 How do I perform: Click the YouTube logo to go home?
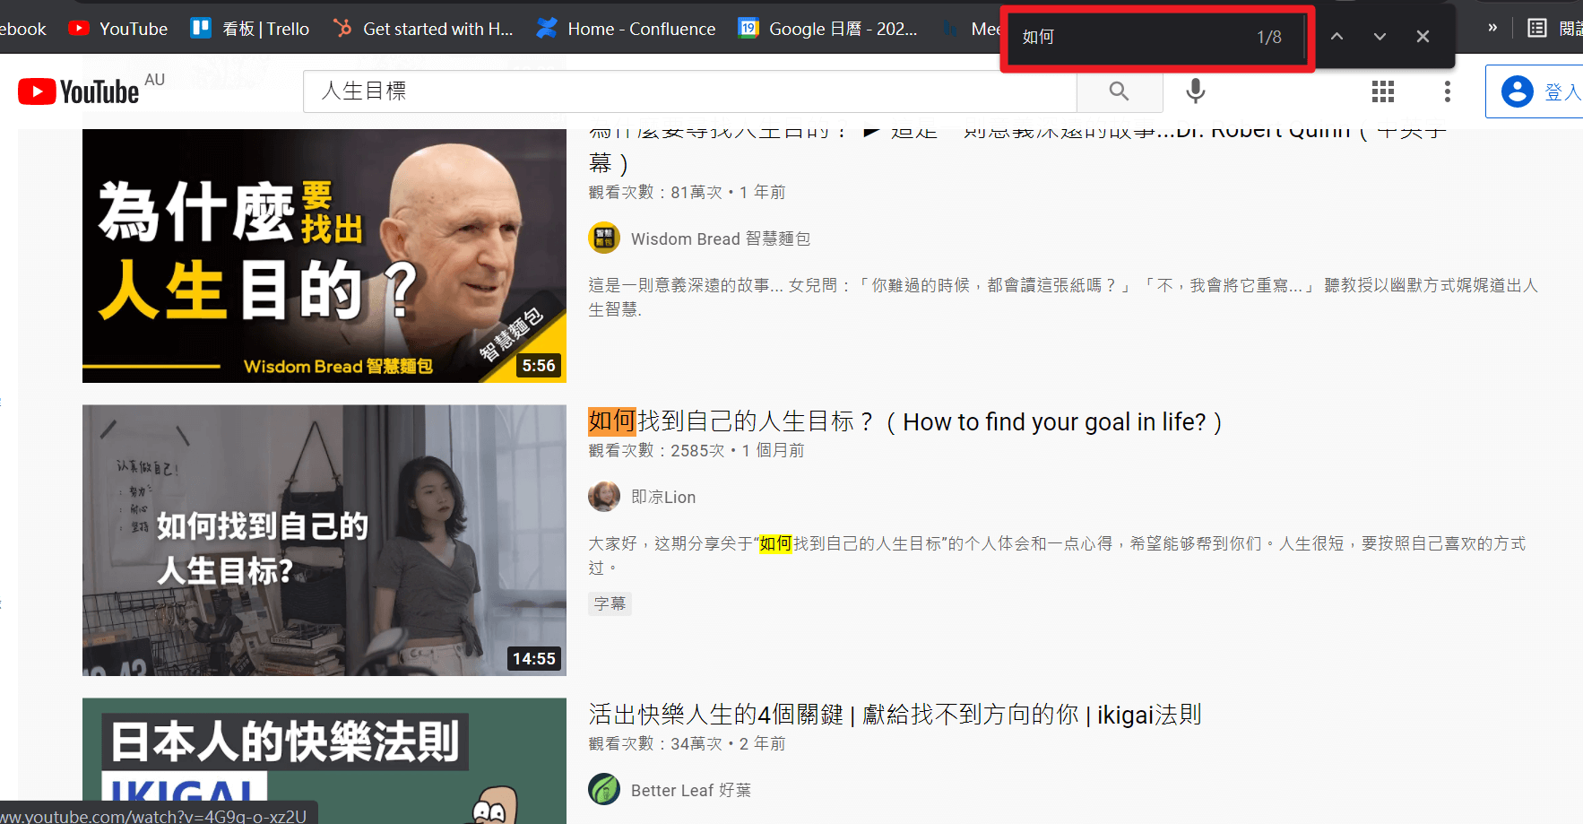pos(77,91)
